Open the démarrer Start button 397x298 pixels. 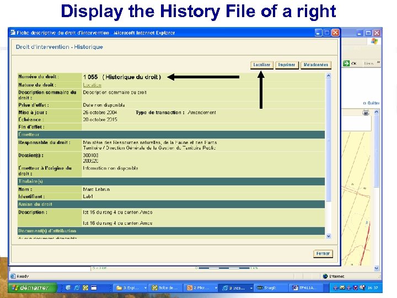click(32, 288)
